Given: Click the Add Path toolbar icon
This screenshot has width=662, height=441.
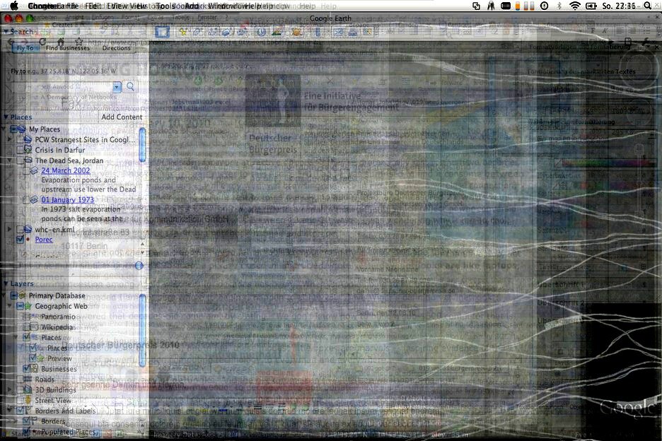Looking at the screenshot, I should coord(213,32).
